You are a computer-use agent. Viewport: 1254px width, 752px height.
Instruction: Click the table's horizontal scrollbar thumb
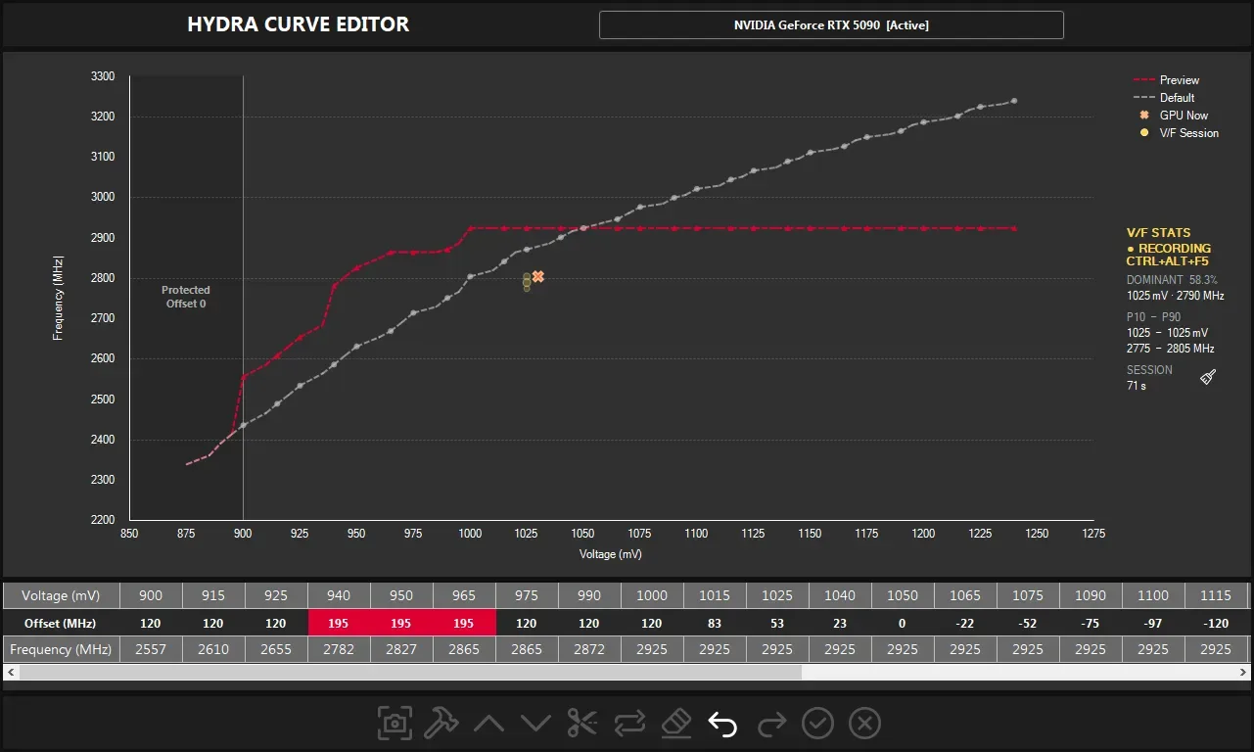(x=410, y=672)
